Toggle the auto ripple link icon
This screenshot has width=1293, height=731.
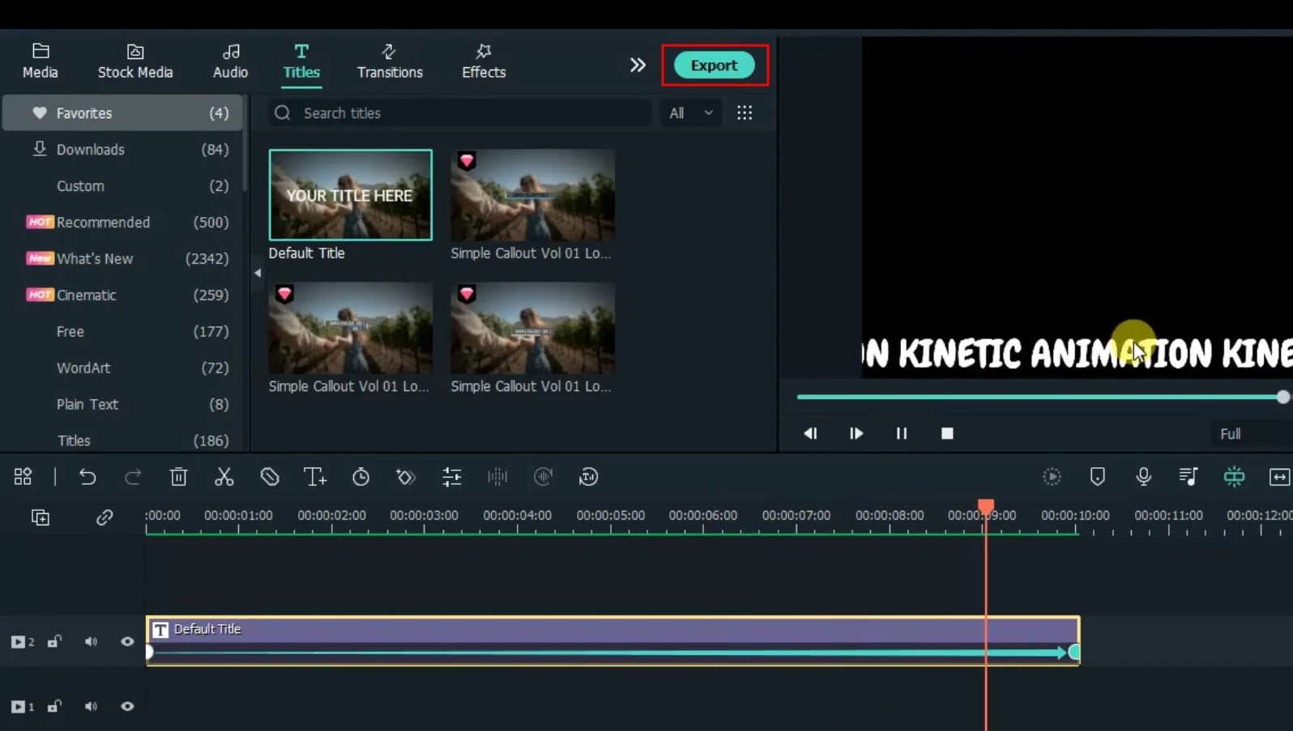(x=105, y=517)
